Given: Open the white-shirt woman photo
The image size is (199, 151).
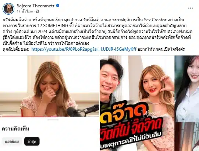Looking at the screenshot, I should click(187, 89).
